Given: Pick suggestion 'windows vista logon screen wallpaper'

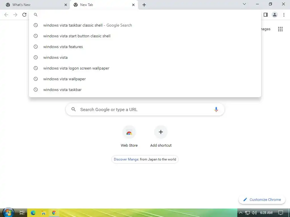Looking at the screenshot, I should click(145, 68).
